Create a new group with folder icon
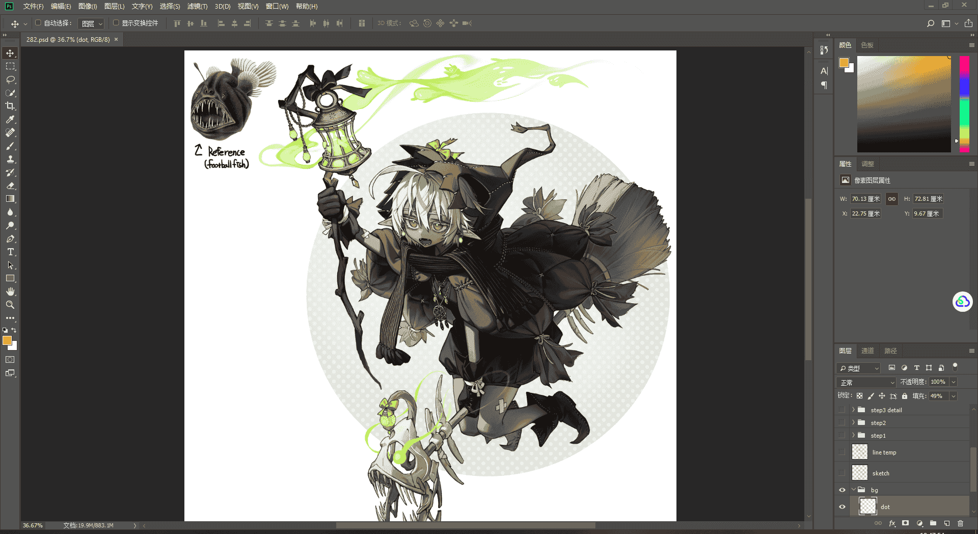This screenshot has width=978, height=534. tap(933, 523)
